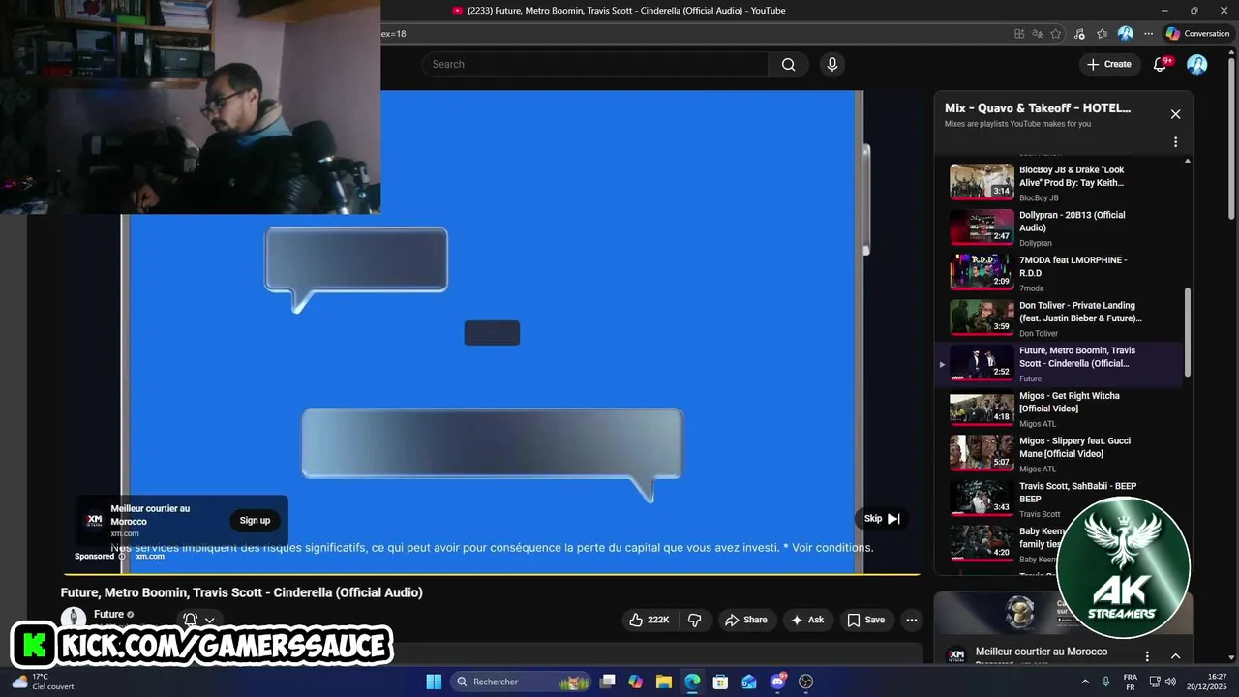Open Mail app from taskbar
1239x697 pixels.
click(748, 682)
